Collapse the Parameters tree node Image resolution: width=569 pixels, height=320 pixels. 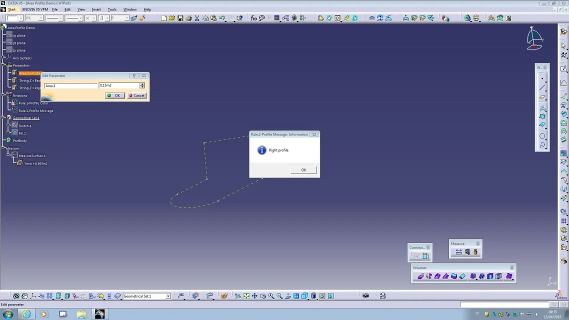pos(3,65)
